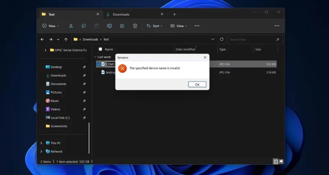Close the Test tab
The width and height of the screenshot is (329, 175).
97,14
